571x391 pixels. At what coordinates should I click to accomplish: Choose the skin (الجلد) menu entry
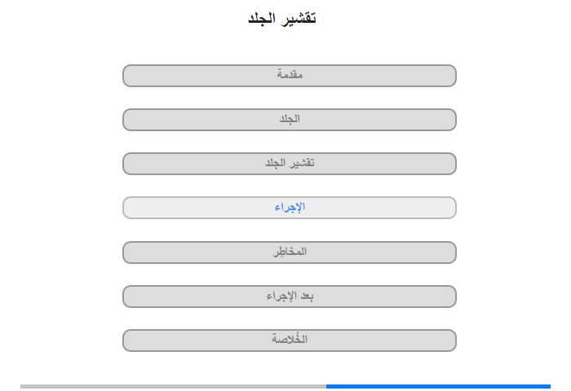tap(289, 120)
